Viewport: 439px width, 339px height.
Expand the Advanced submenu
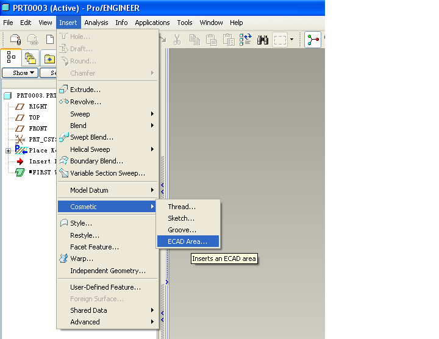[x=107, y=322]
